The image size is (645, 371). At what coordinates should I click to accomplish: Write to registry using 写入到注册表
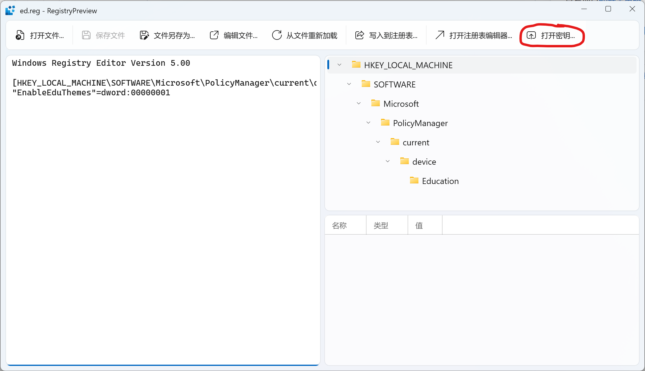[x=386, y=35]
